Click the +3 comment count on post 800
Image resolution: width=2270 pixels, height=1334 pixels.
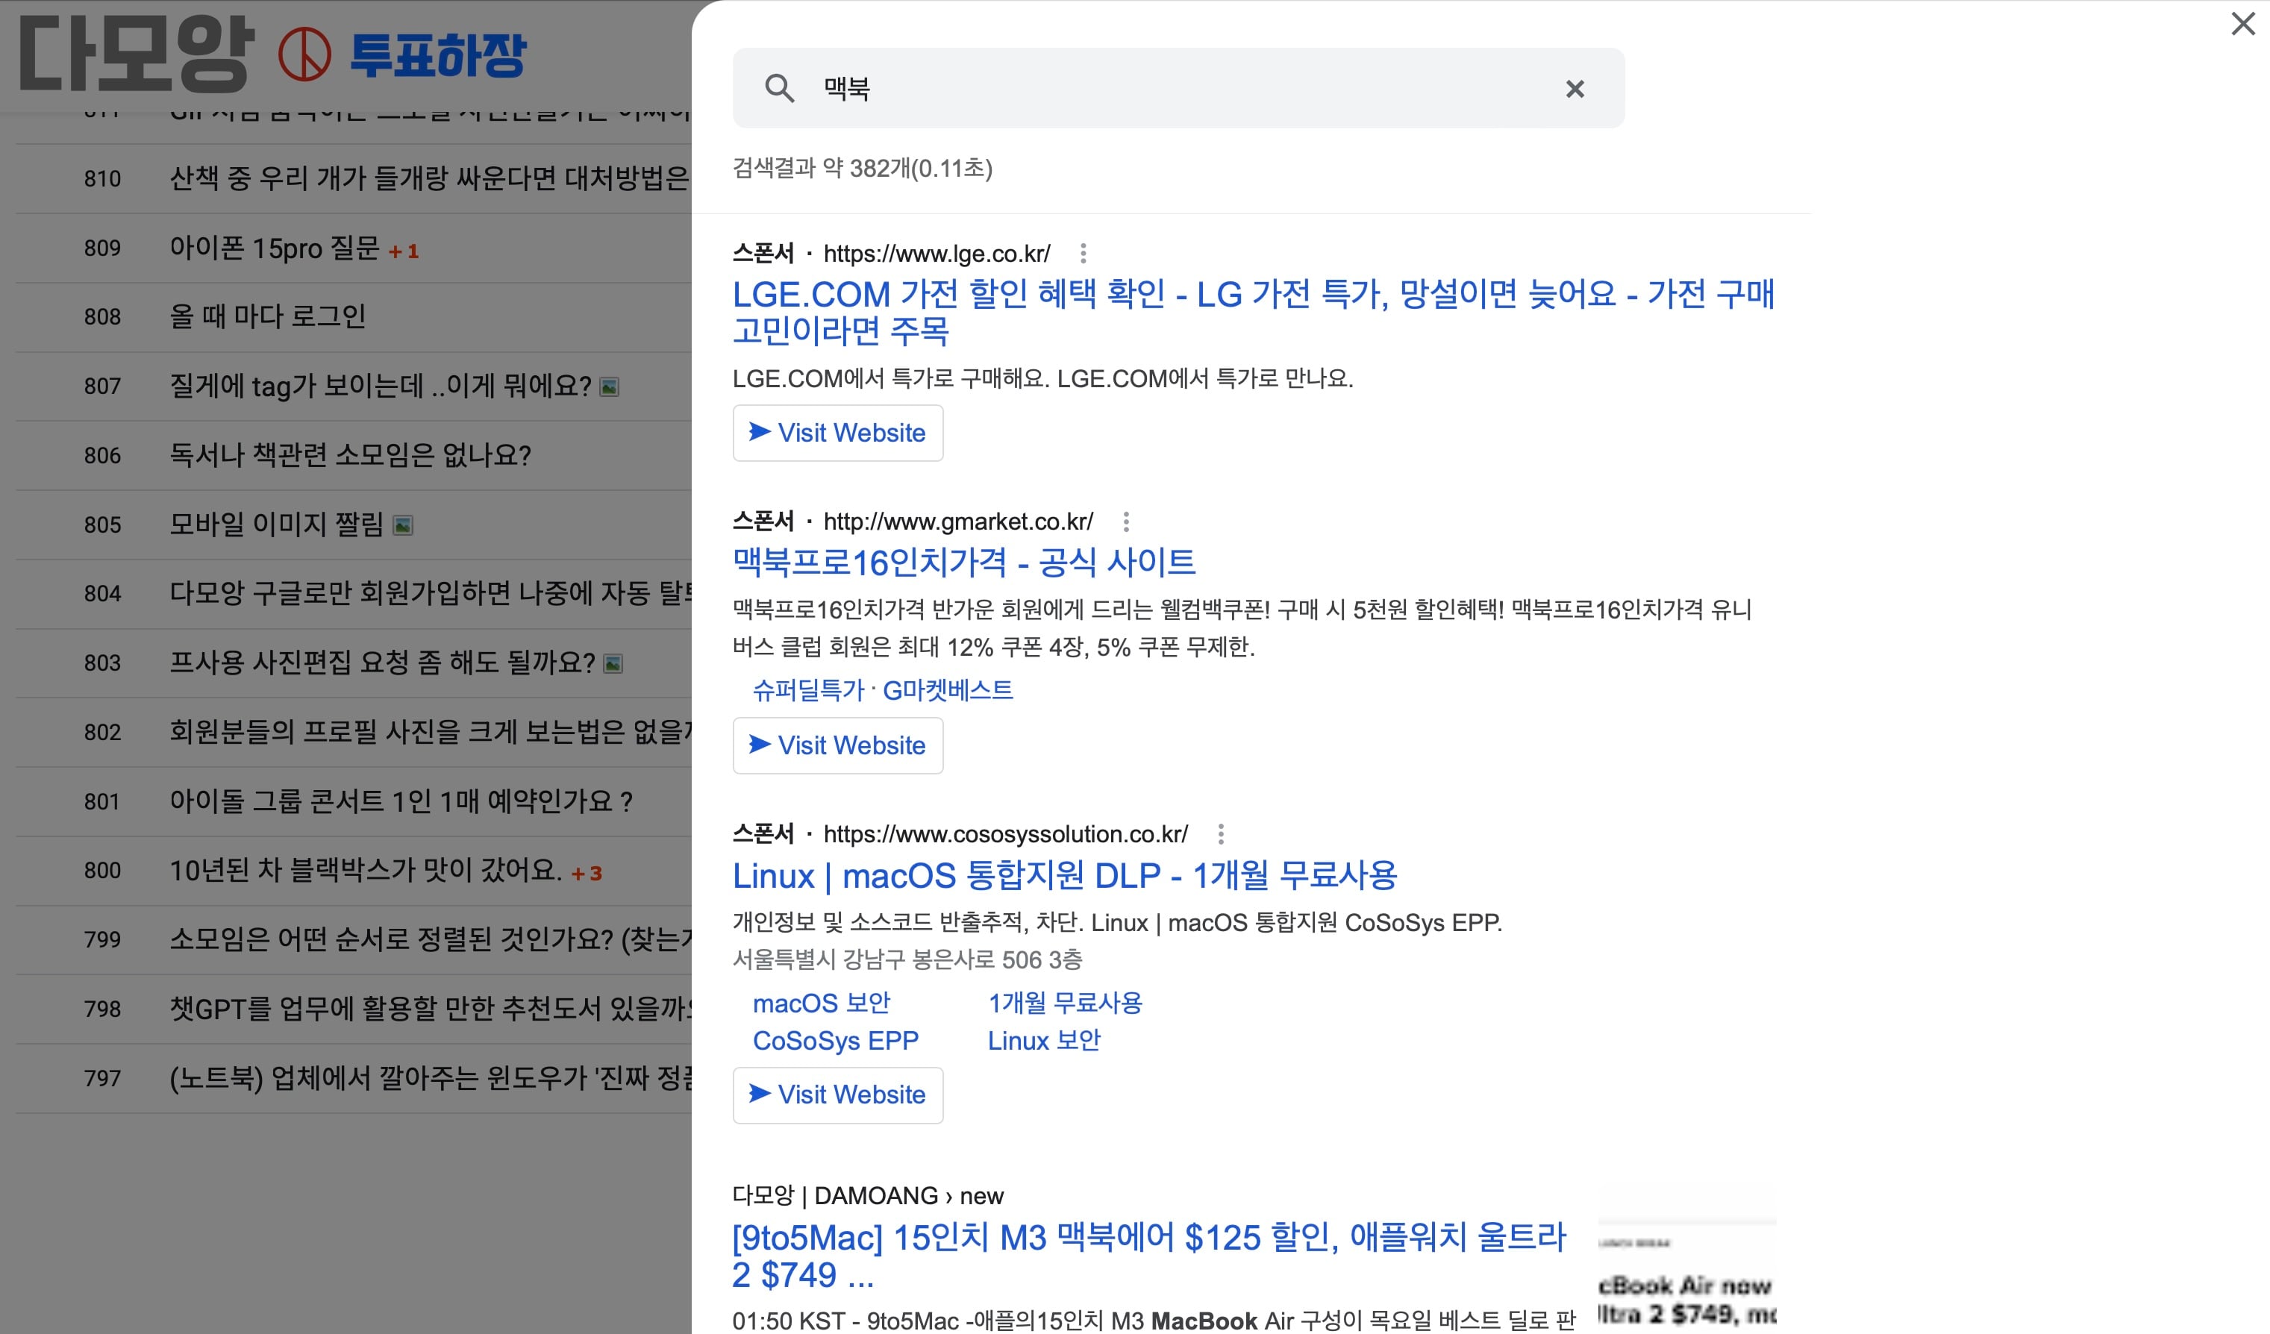pos(587,874)
